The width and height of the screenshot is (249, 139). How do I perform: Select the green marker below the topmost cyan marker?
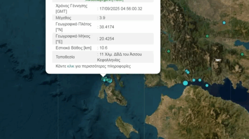[x=207, y=36]
